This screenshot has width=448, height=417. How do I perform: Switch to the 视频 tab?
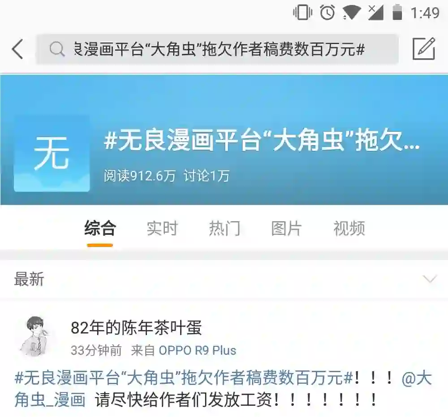click(349, 229)
